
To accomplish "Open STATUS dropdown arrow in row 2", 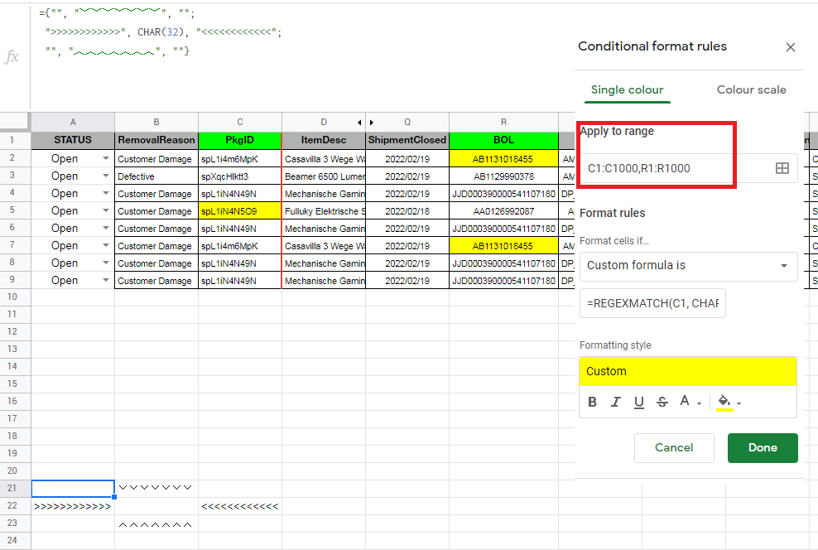I will pos(106,159).
